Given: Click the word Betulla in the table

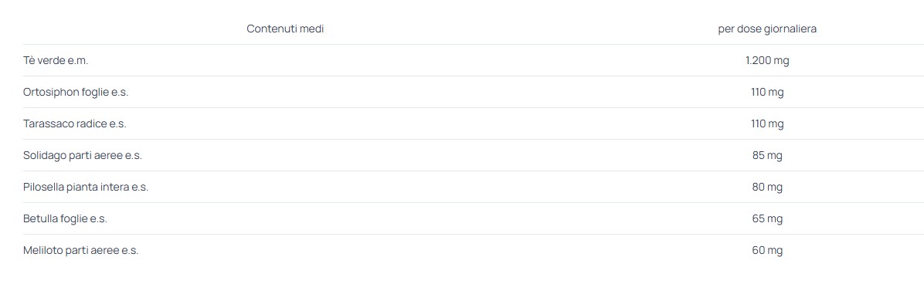Looking at the screenshot, I should 41,219.
